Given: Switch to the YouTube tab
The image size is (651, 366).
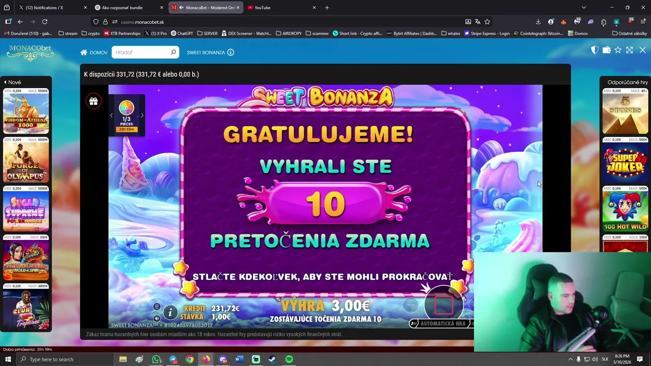Looking at the screenshot, I should click(x=282, y=8).
